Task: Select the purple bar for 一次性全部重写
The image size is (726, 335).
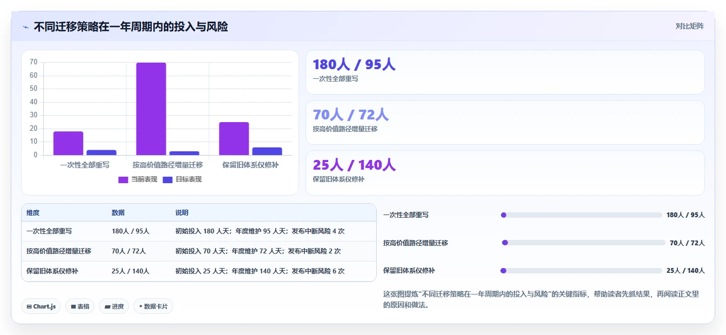Action: click(68, 143)
